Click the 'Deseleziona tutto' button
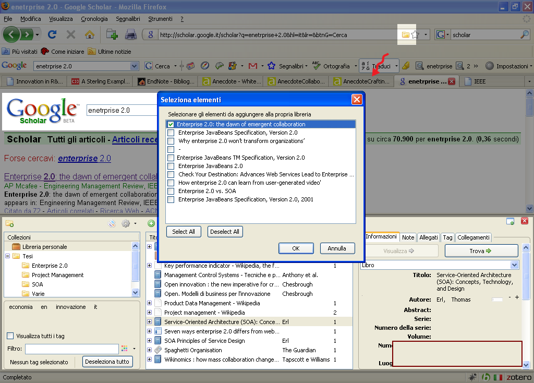534x383 pixels. click(x=107, y=362)
